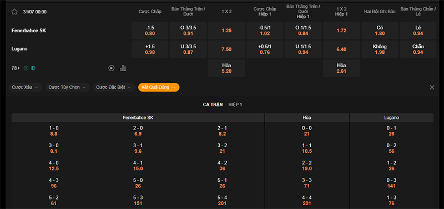Open the Cược Xấu dropdown
Image resolution: width=444 pixels, height=209 pixels.
click(x=26, y=87)
